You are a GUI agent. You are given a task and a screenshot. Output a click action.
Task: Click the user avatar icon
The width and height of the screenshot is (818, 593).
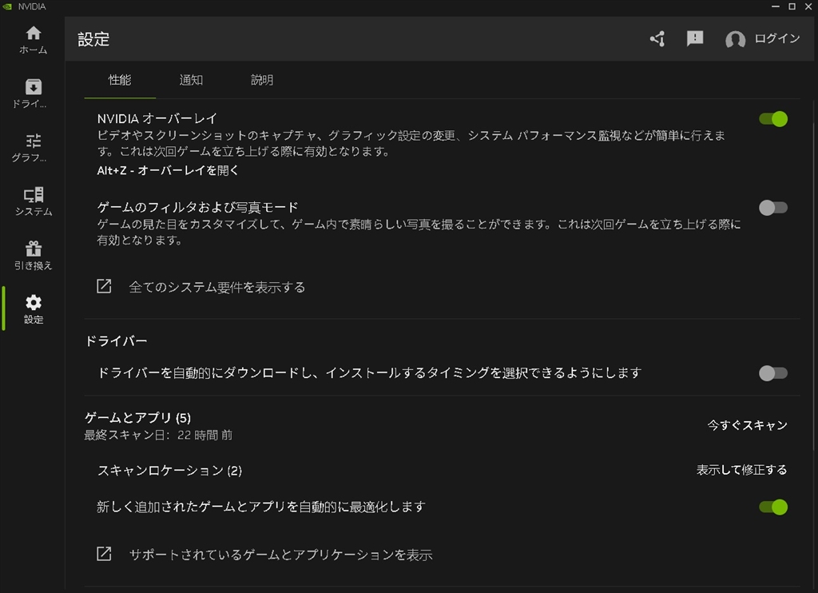coord(735,40)
